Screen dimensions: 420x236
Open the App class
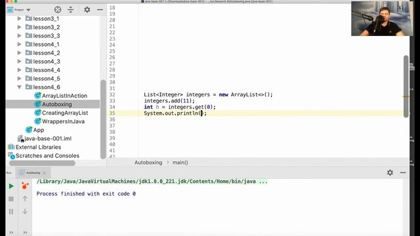[39, 130]
